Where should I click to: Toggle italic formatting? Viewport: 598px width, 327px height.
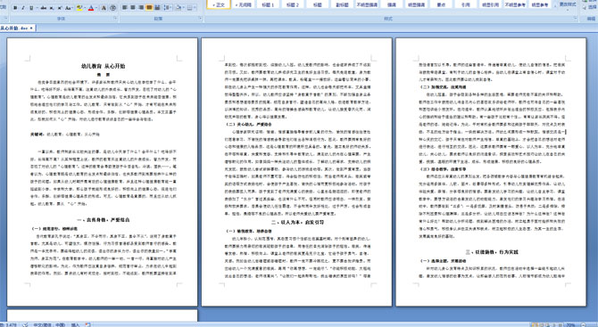(23, 8)
